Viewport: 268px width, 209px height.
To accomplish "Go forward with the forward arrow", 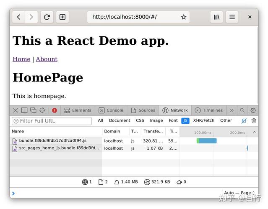I will click(31, 17).
